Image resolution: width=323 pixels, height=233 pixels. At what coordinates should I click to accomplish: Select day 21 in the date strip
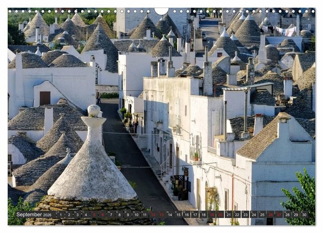(x=229, y=215)
